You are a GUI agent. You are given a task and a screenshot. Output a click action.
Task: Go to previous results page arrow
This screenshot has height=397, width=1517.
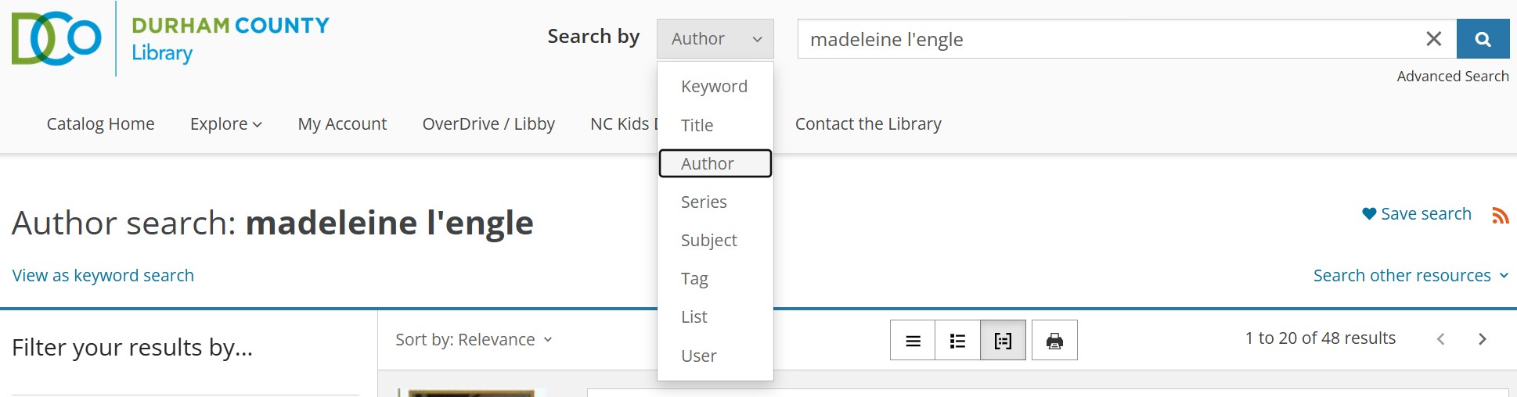(x=1440, y=339)
